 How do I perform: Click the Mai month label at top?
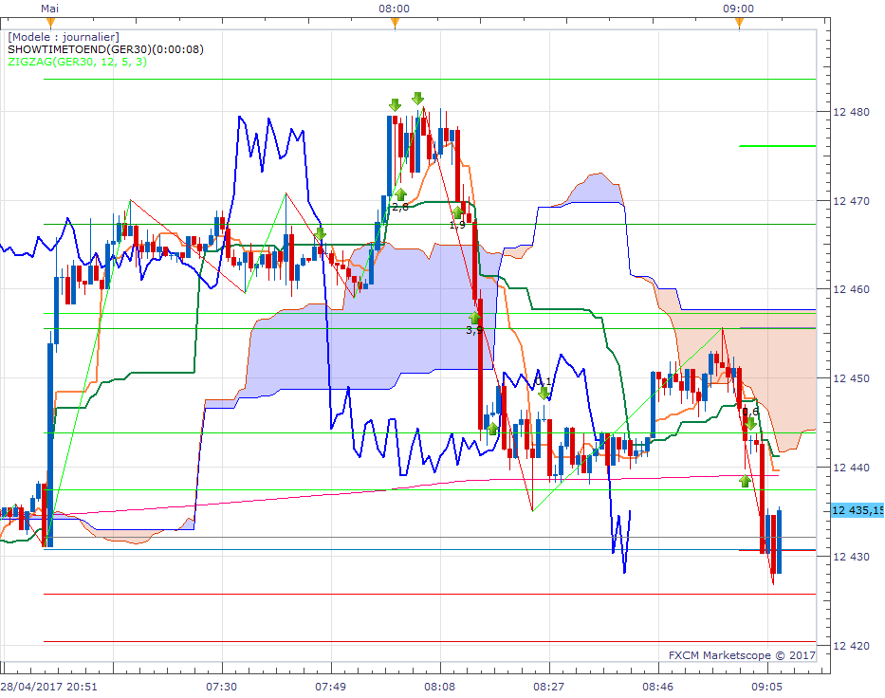49,9
